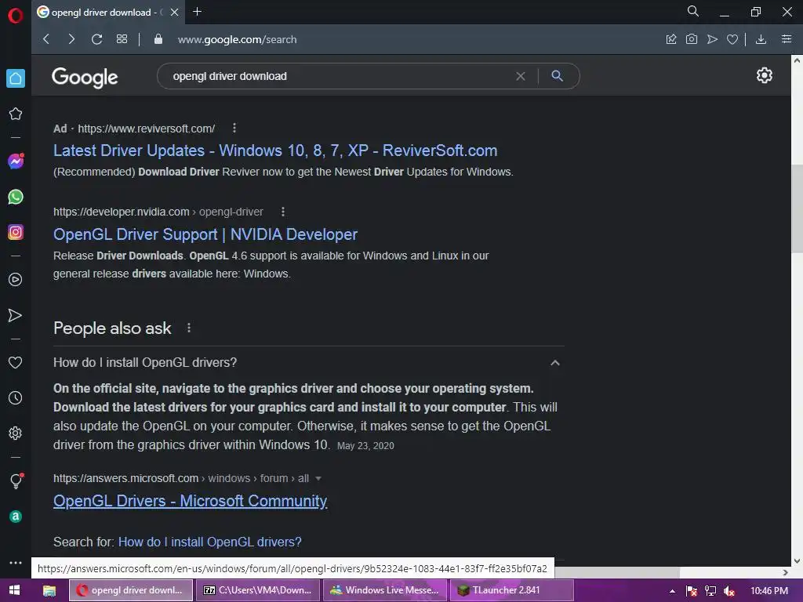Image resolution: width=803 pixels, height=602 pixels.
Task: Open a new tab
Action: (x=197, y=11)
